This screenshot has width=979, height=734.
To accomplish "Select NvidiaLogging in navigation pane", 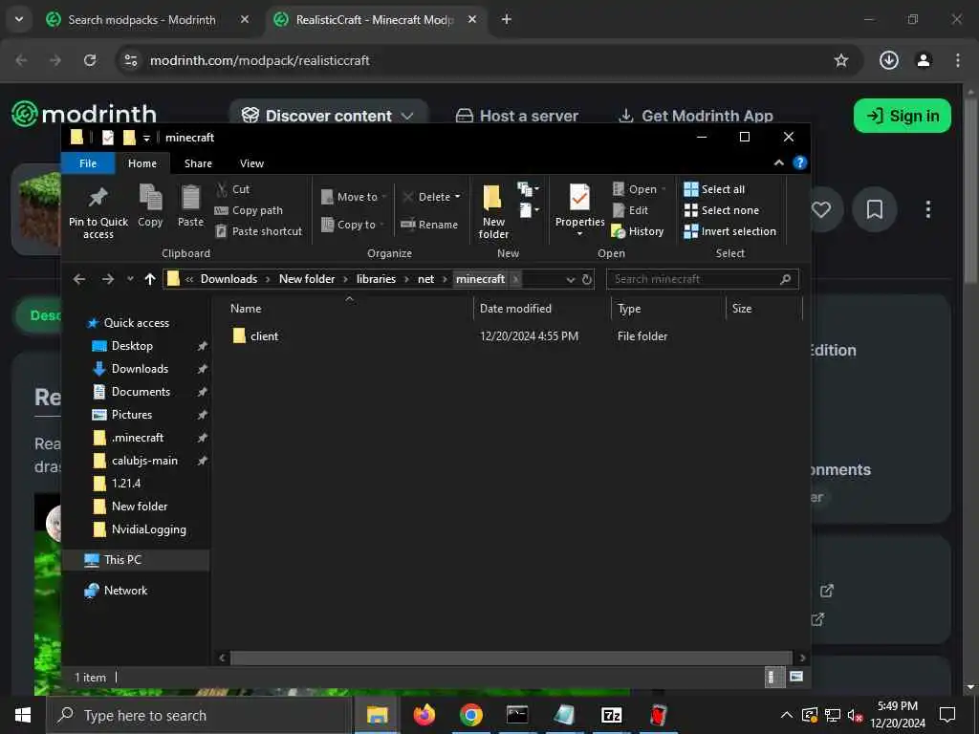I will pos(148,529).
